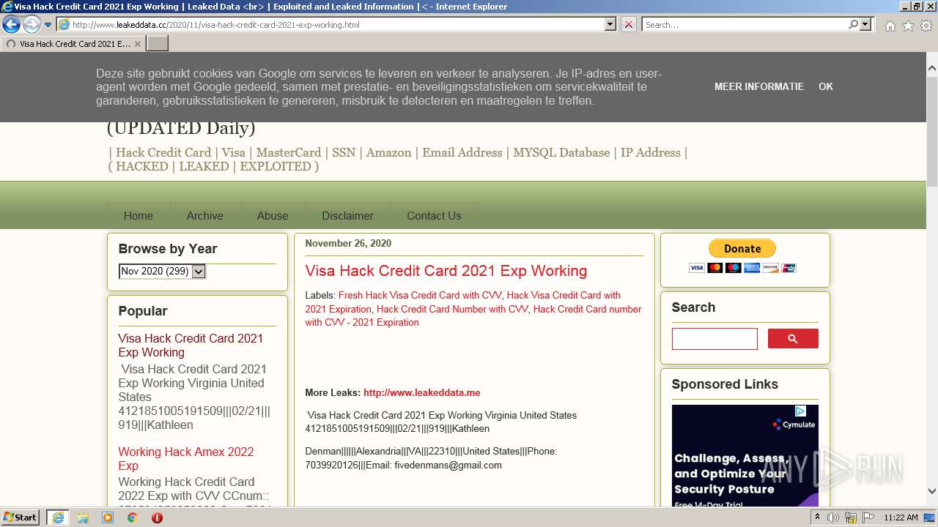
Task: Click the Internet Explorer page icon in address bar
Action: click(x=64, y=24)
